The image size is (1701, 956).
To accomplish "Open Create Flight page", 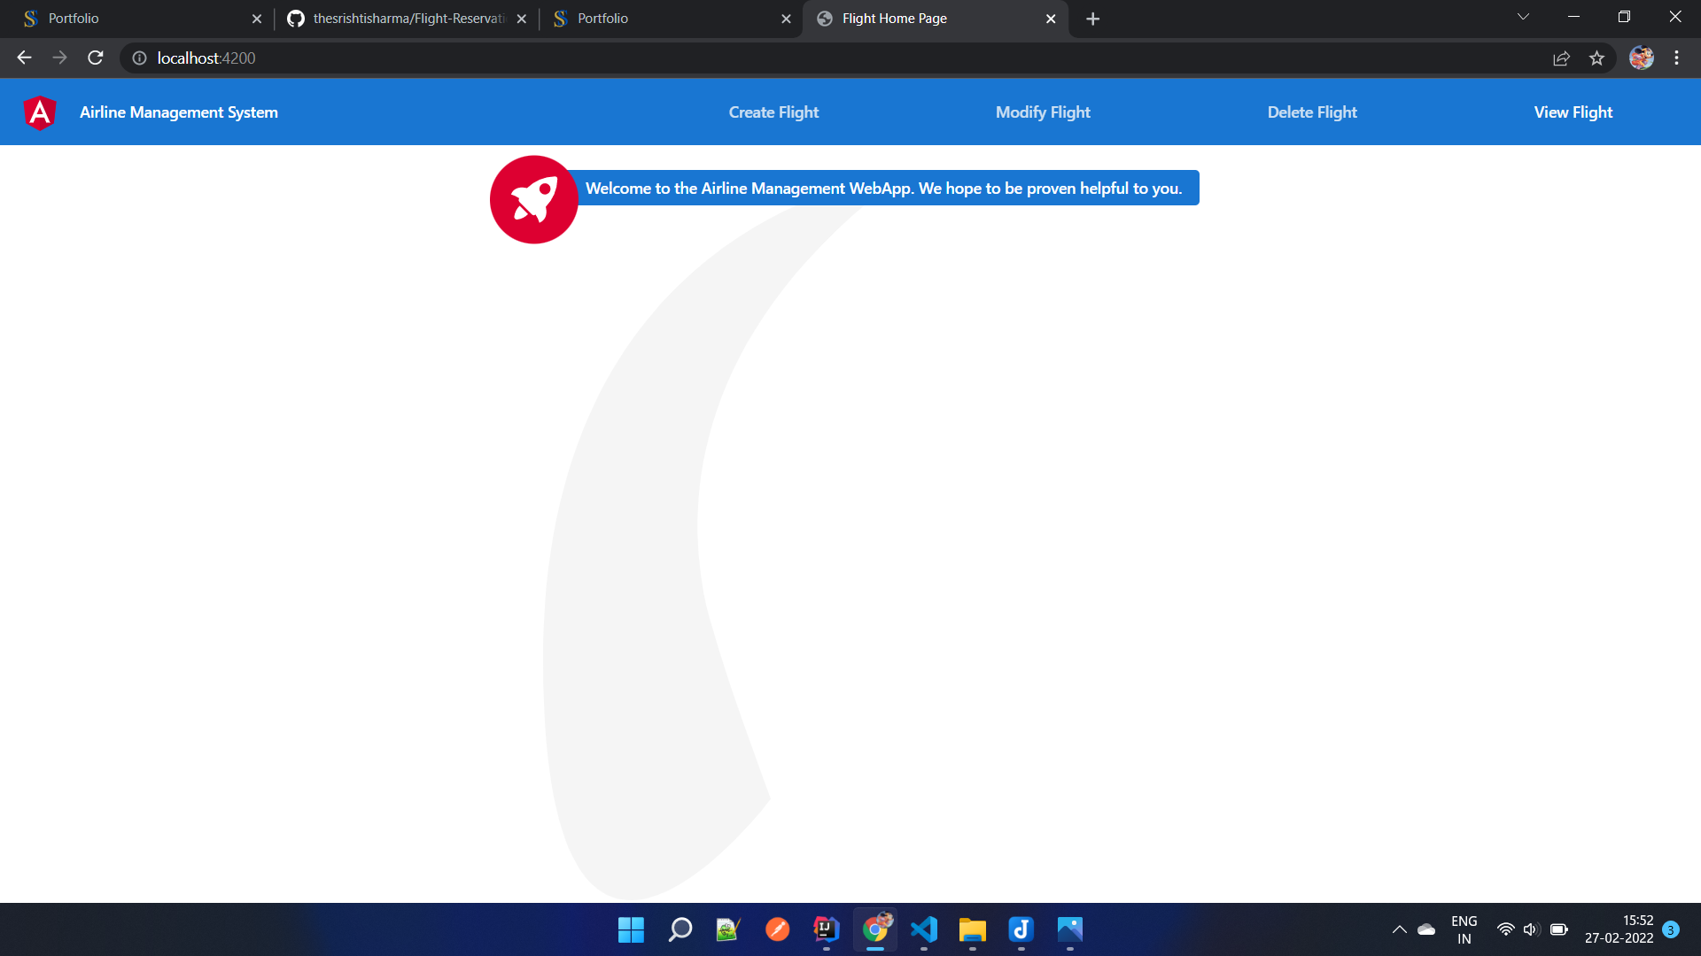I will click(x=773, y=112).
